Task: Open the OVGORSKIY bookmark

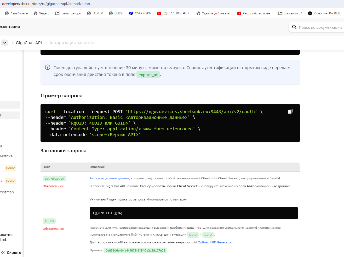Action: (140, 13)
